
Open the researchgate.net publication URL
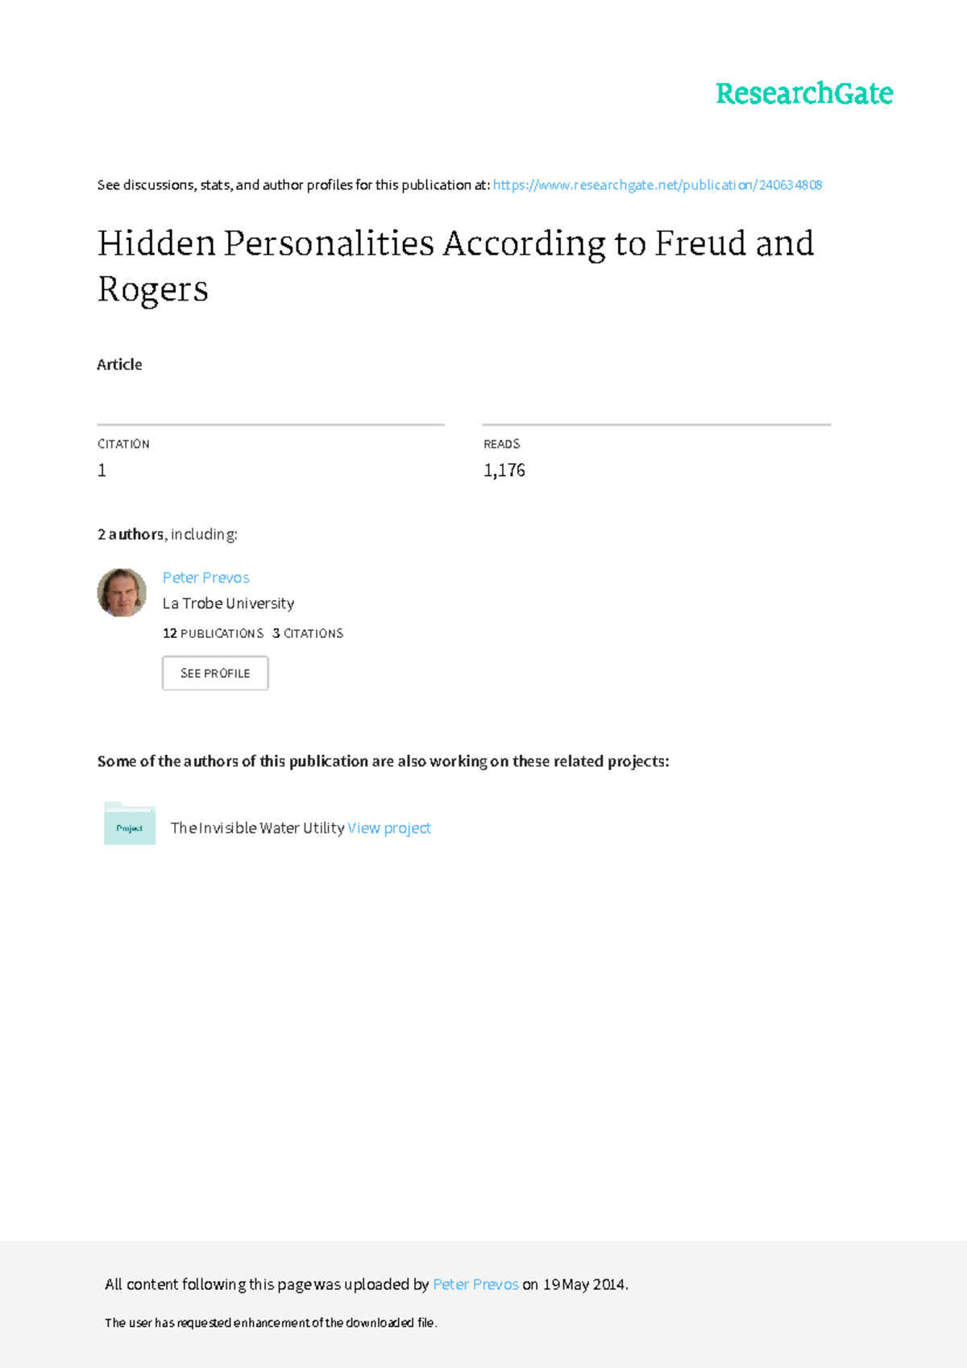coord(657,185)
